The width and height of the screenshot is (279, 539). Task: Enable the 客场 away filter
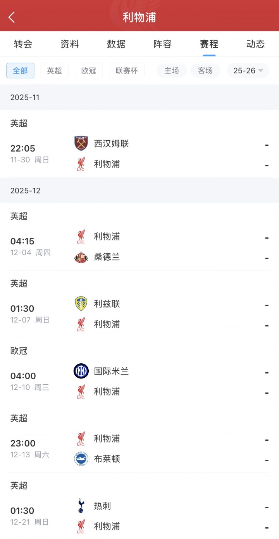pos(205,71)
